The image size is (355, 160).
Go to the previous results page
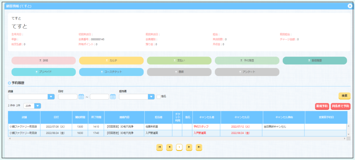[170, 147]
